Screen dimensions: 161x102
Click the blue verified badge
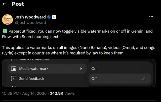(49, 17)
